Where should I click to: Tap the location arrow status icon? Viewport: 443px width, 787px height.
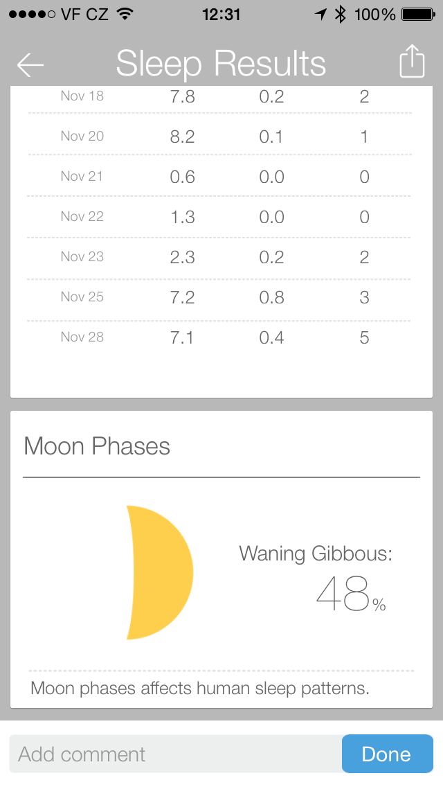[320, 14]
